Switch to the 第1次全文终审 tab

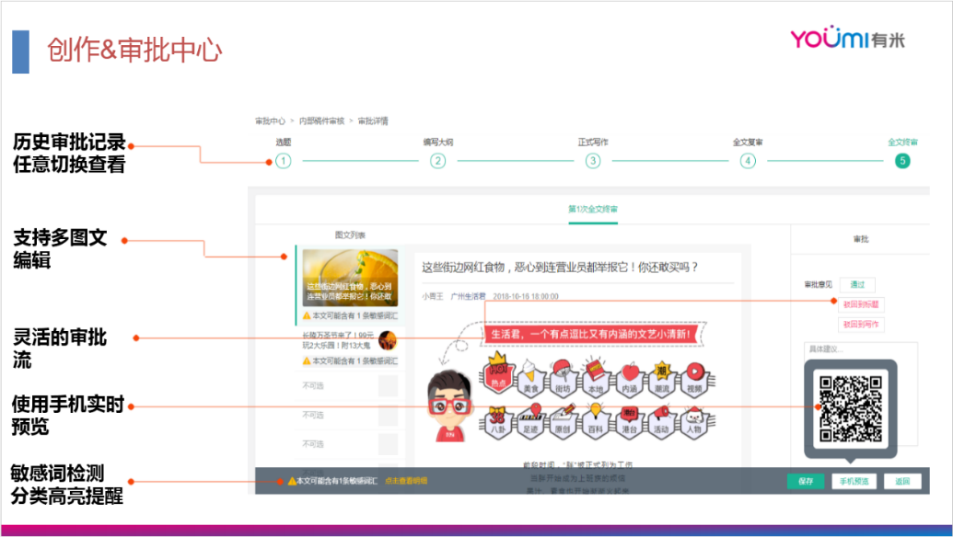click(x=594, y=210)
